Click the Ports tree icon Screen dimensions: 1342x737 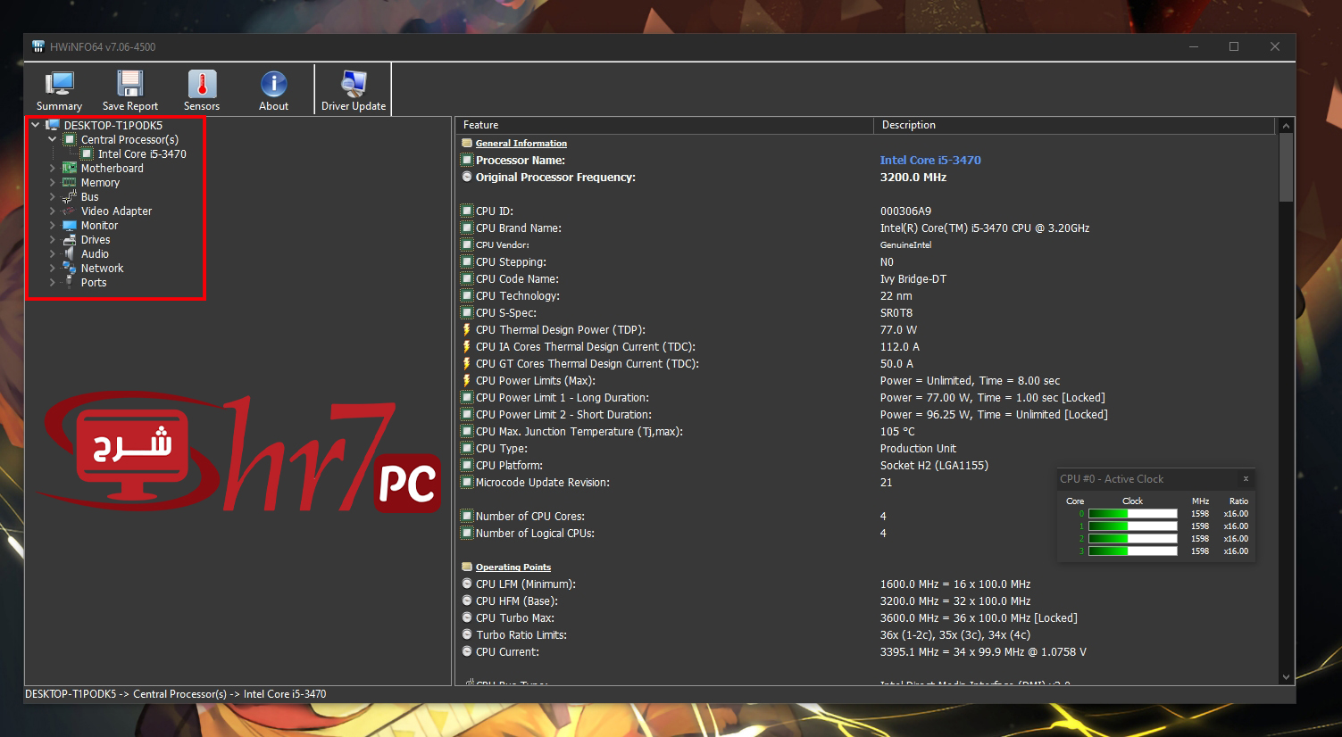[x=70, y=282]
